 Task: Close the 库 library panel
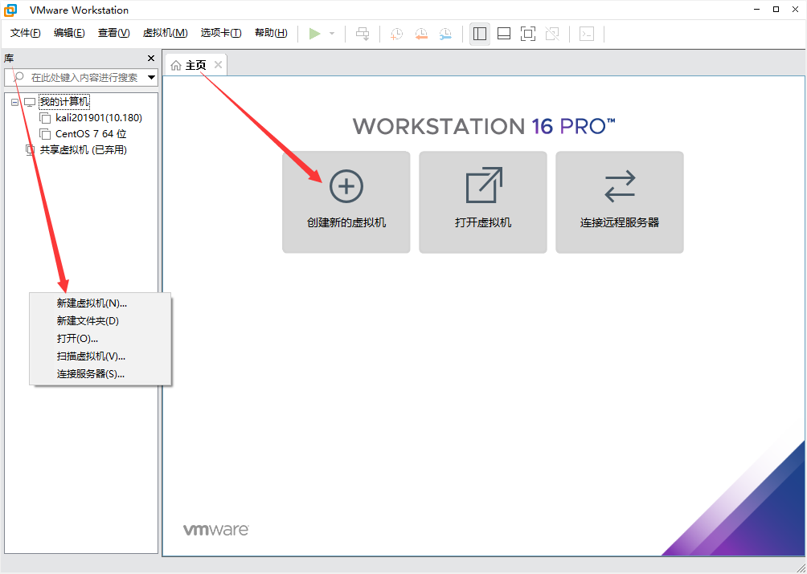(x=151, y=59)
